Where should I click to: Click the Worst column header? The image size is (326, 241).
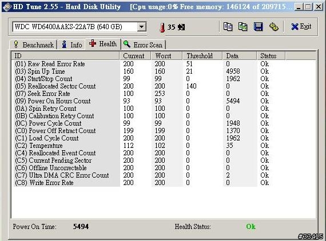167,56
